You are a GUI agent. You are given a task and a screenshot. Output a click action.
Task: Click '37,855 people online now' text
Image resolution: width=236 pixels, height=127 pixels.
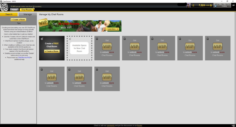26,7
